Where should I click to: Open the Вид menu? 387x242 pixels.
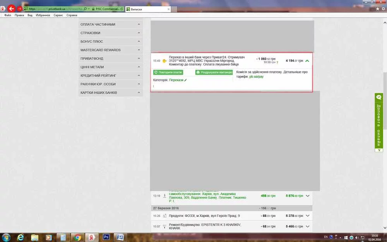30,15
